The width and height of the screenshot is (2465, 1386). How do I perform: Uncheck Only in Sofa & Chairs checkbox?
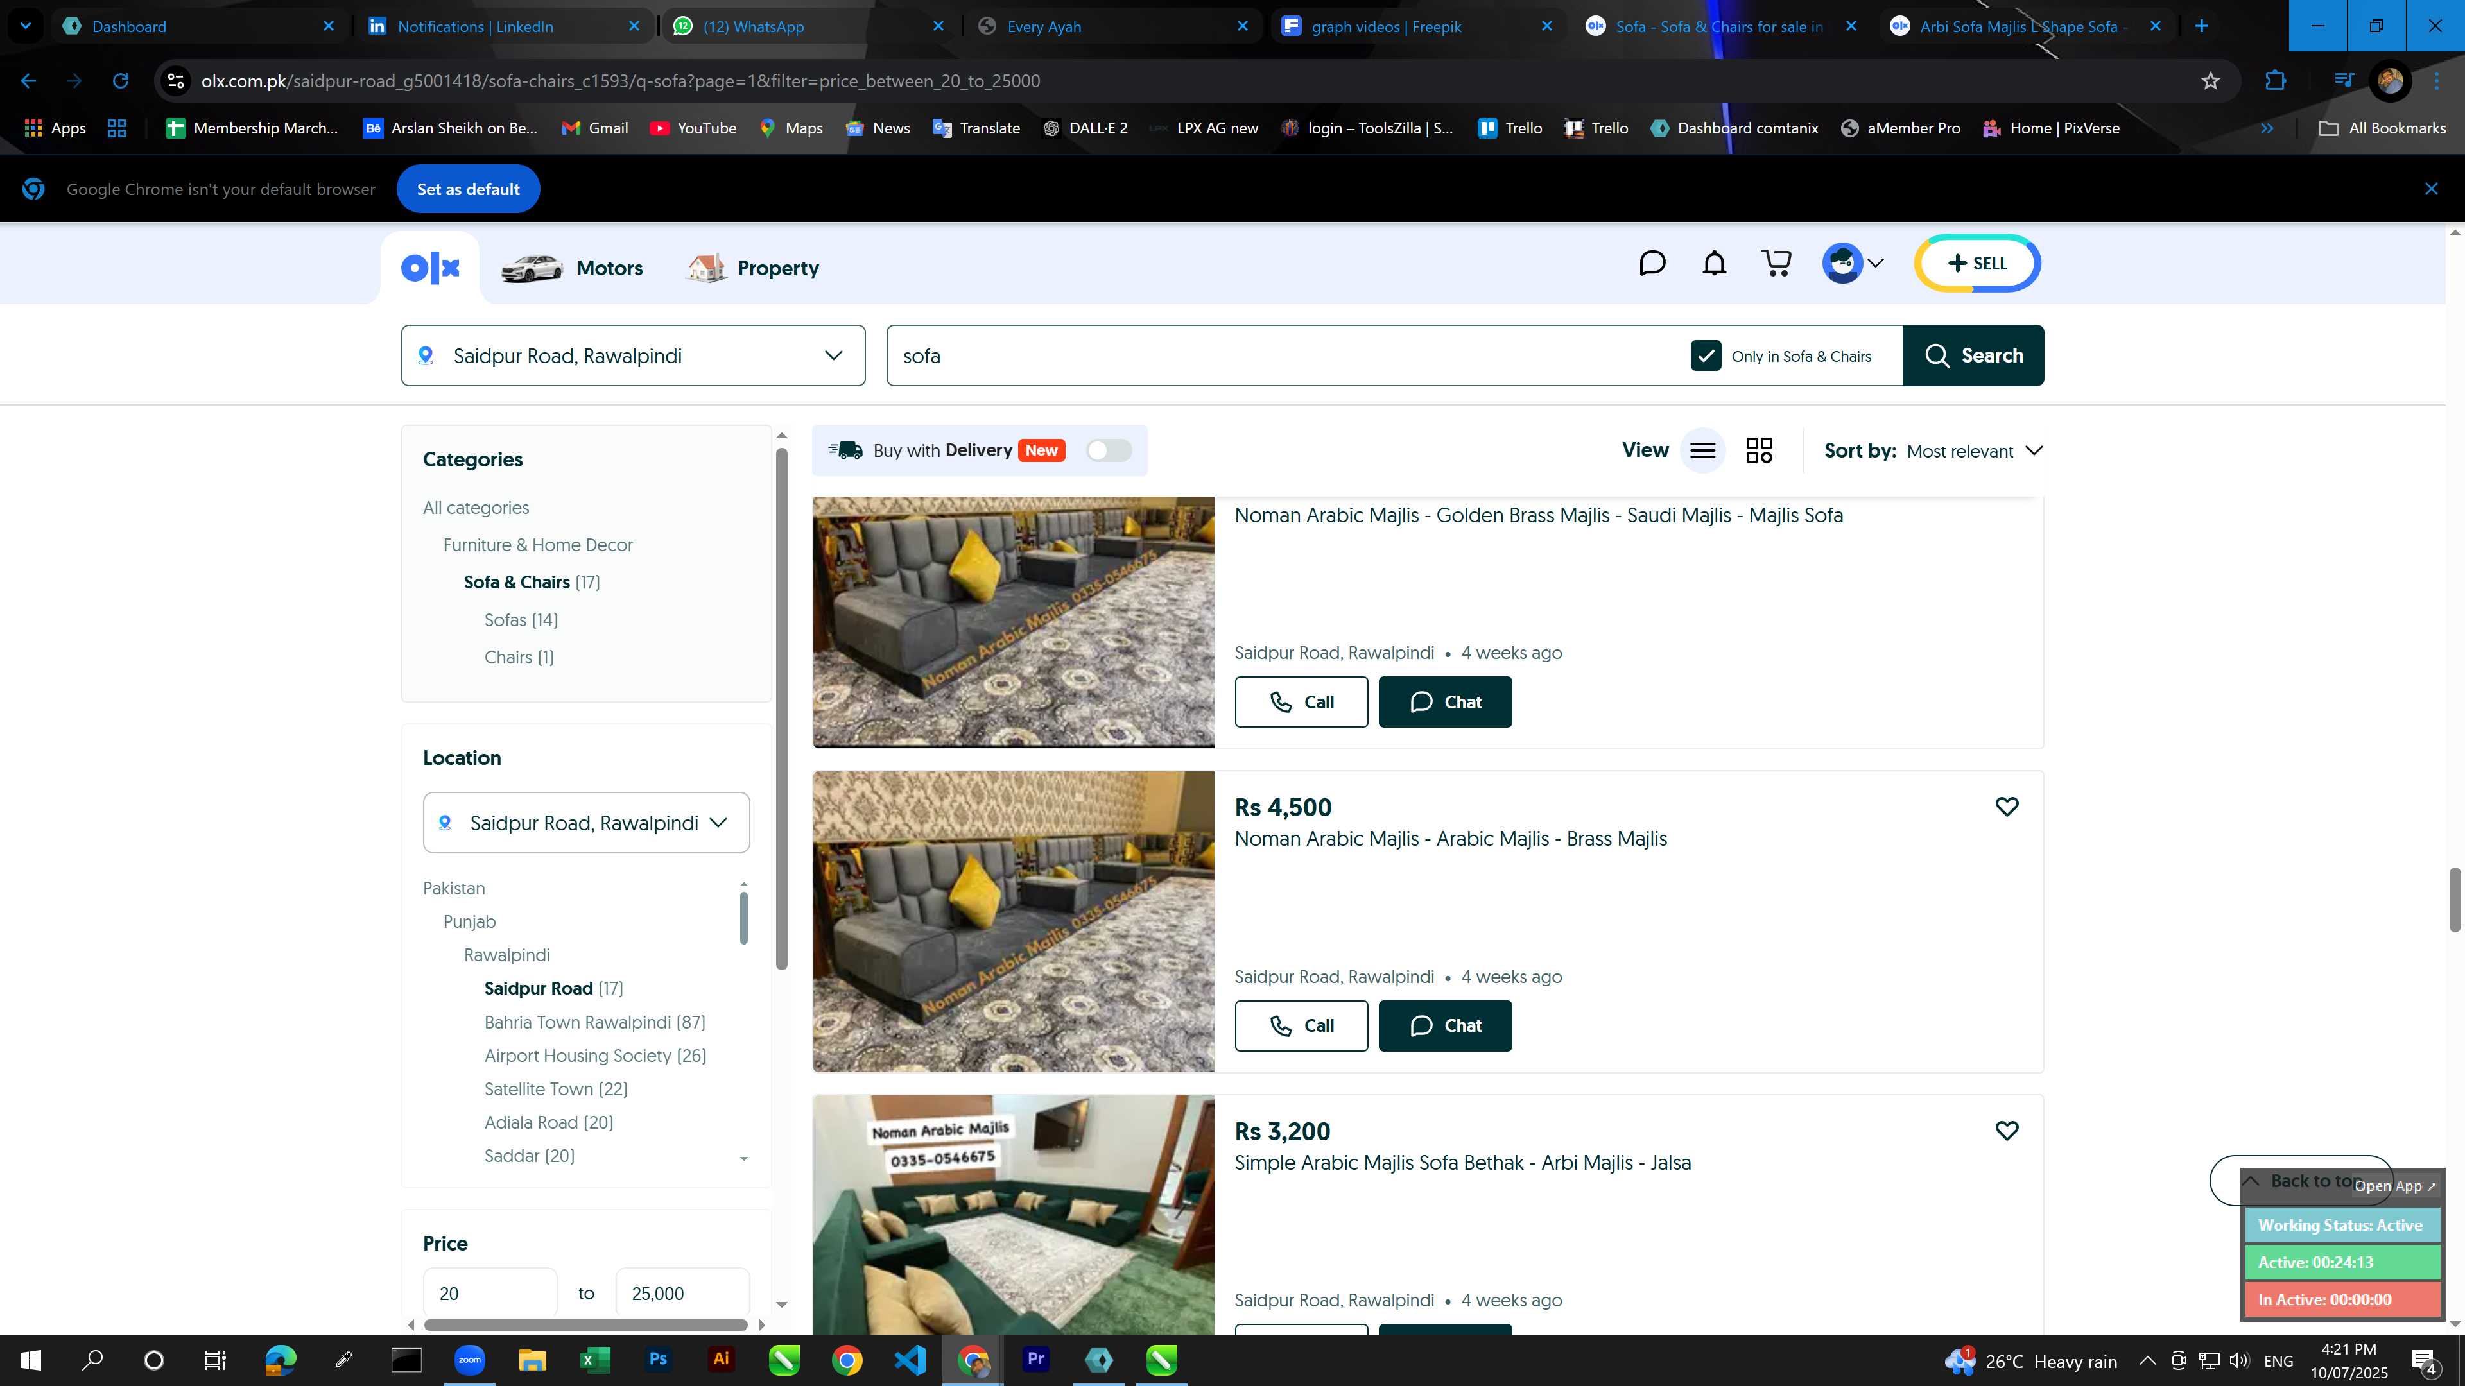(1706, 356)
